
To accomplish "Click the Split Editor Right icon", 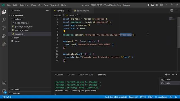I will click(172, 10).
